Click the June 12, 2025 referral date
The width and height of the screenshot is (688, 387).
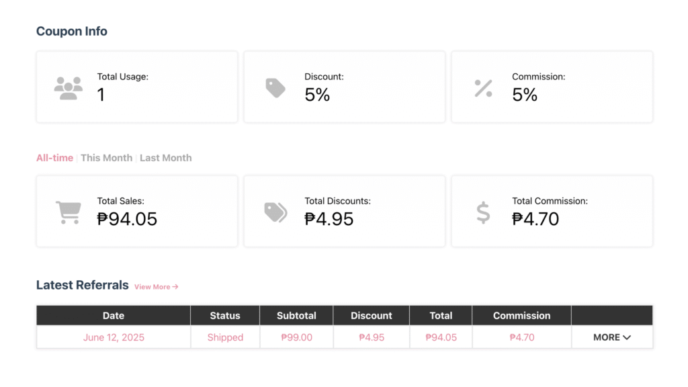click(x=114, y=337)
